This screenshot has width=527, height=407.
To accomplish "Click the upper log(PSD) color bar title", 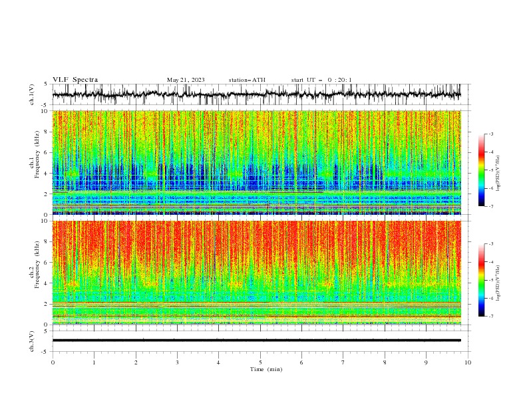I will click(x=498, y=174).
